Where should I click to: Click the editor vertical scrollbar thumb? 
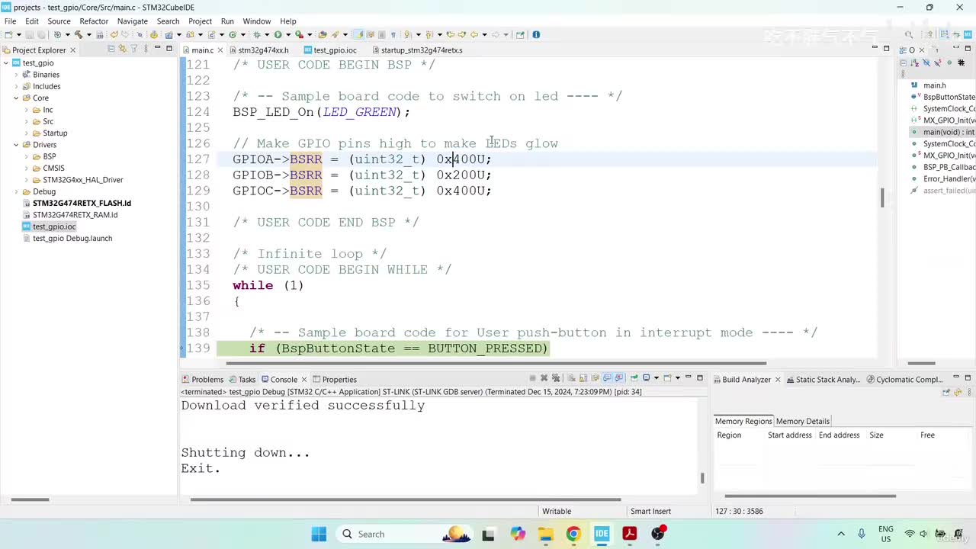(x=882, y=197)
